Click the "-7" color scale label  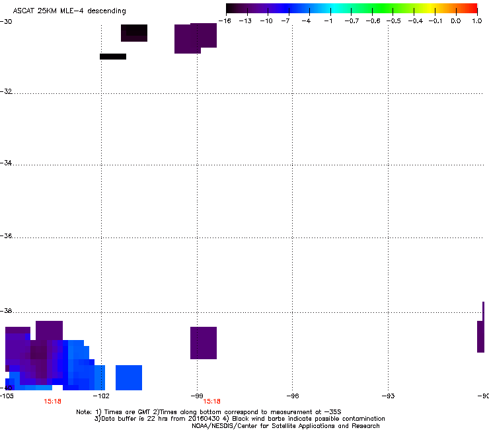click(285, 21)
